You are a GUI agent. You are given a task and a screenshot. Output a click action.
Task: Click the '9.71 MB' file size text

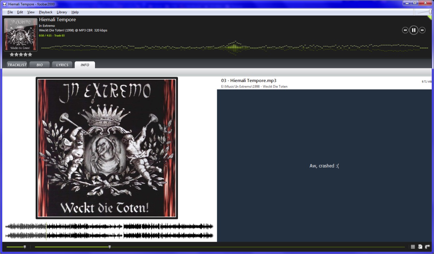(x=427, y=82)
